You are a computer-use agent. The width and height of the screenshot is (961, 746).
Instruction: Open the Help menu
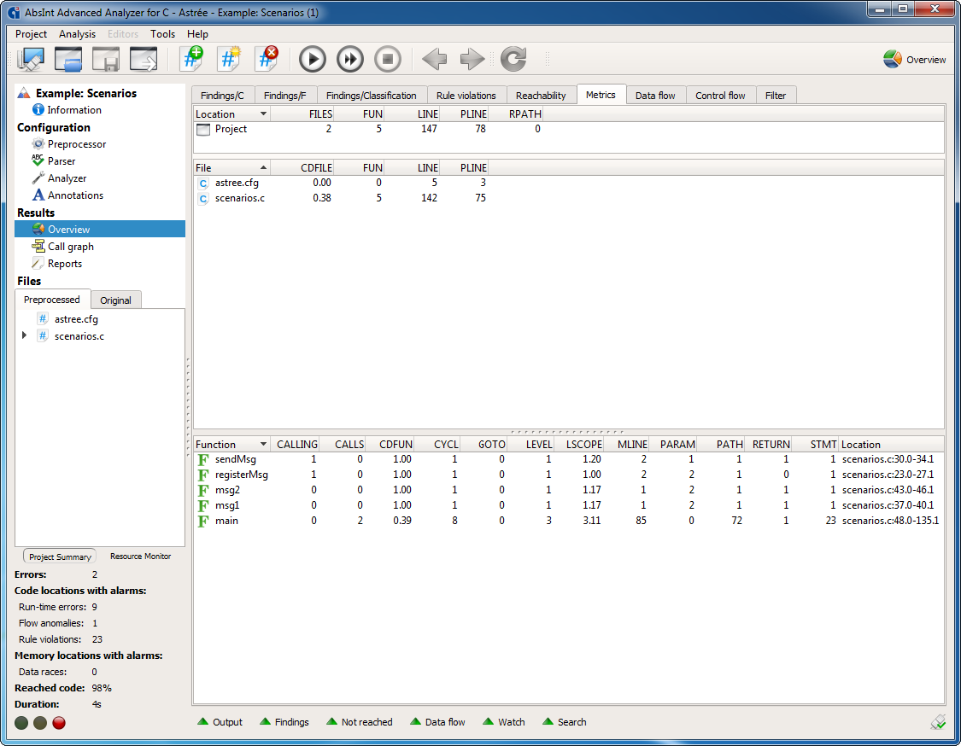click(197, 34)
